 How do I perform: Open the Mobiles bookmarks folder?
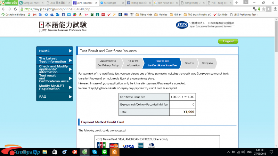point(161,15)
